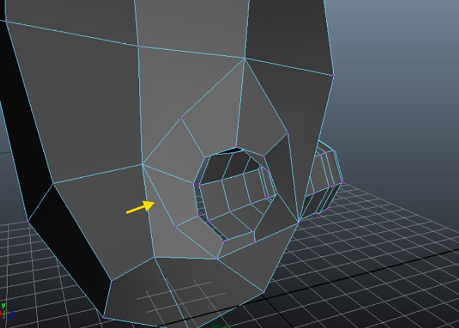Viewport: 459px width, 328px height.
Task: Click the vertex at the top of the eye ring
Action: (236, 145)
